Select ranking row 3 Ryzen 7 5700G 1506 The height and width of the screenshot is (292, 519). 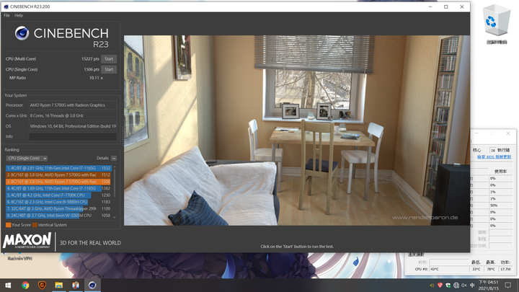(58, 182)
